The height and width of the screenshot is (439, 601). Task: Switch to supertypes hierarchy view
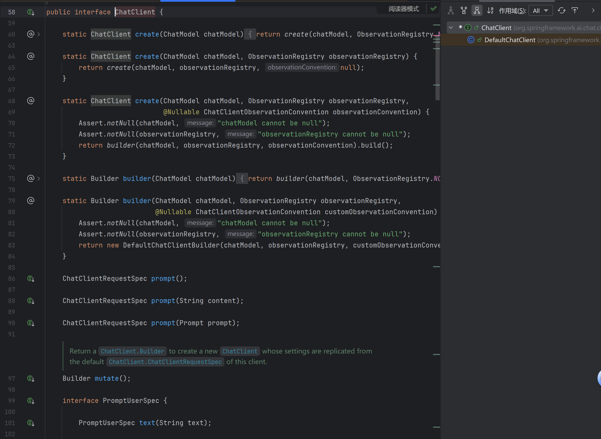(x=464, y=11)
